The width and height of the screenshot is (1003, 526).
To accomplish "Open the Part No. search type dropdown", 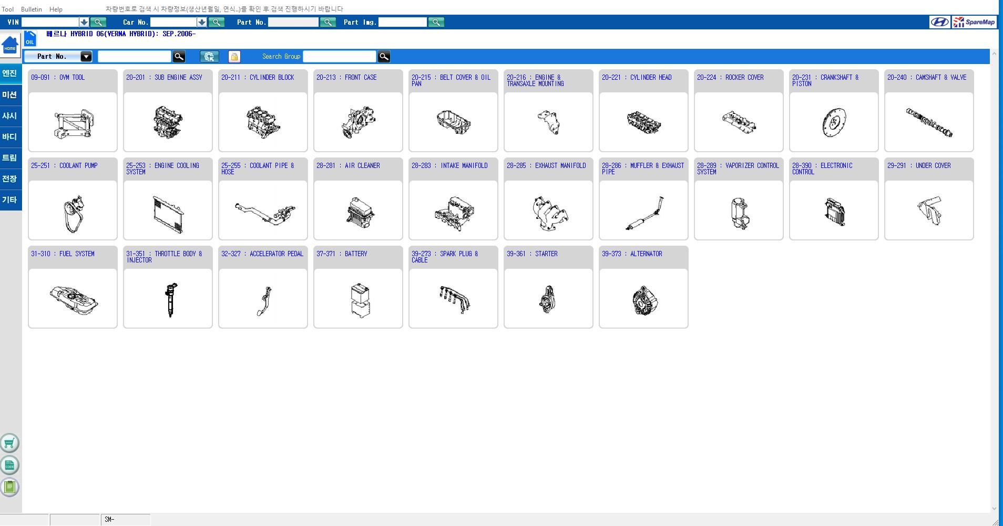I will 86,57.
